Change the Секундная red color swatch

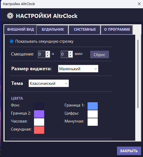pyautogui.click(x=39, y=130)
